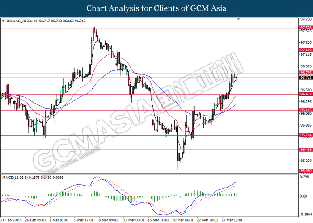This screenshot has height=223, width=313.
Task: Click the 8 Mar 09:01 time label
Action: point(108,220)
